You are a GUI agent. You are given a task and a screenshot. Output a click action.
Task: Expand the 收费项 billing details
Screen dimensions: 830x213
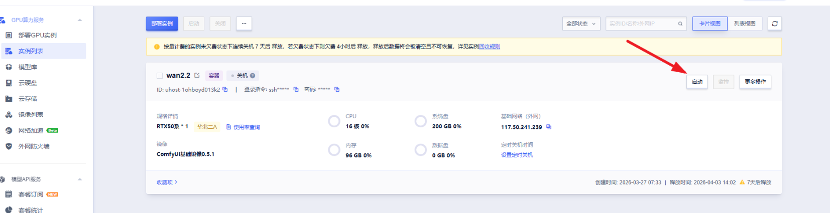tap(167, 182)
